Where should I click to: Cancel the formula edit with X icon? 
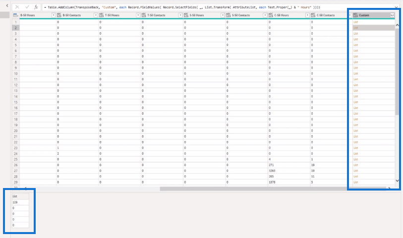17,7
